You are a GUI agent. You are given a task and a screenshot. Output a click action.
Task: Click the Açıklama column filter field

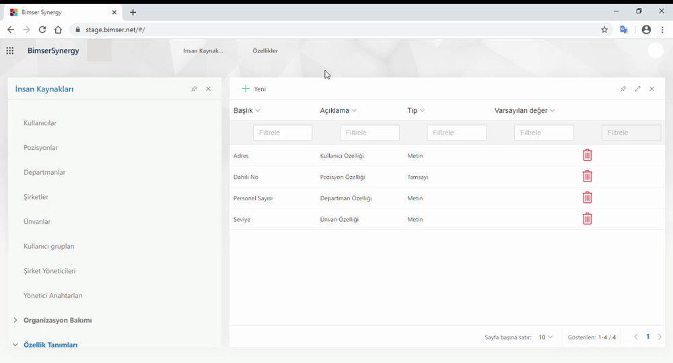point(369,133)
